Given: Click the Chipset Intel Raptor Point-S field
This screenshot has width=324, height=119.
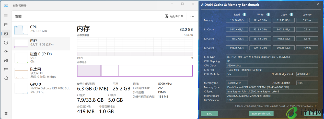Looking at the screenshot, I should (x=272, y=91).
